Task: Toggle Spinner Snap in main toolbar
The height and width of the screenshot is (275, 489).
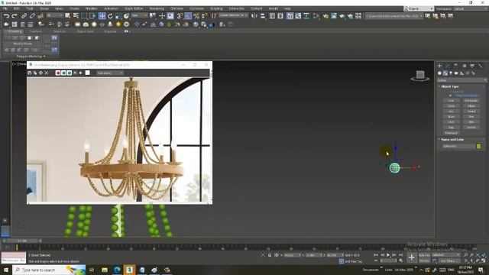Action: [x=204, y=15]
